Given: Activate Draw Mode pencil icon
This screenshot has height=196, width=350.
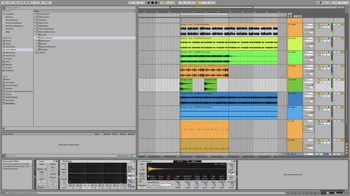Looking at the screenshot, I should tap(318, 3).
